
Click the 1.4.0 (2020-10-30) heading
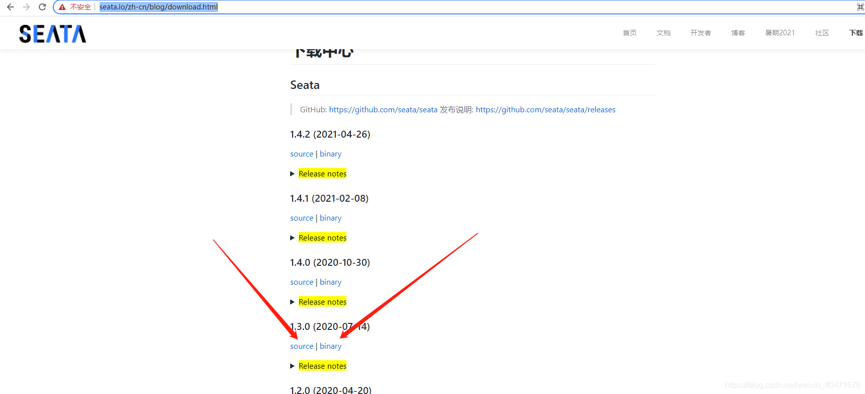pyautogui.click(x=330, y=262)
